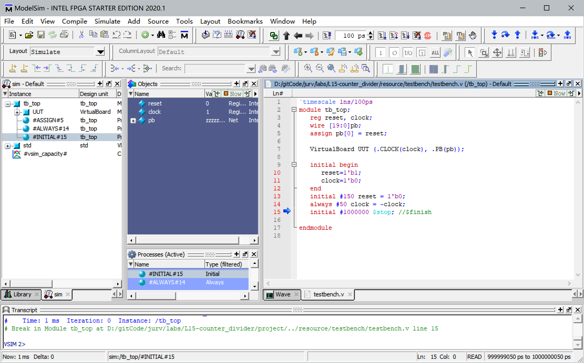
Task: Select the #vsim_capacity# tree item
Action: pos(45,154)
